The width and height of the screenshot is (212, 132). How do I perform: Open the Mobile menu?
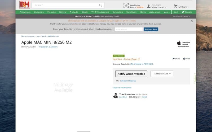(85, 12)
